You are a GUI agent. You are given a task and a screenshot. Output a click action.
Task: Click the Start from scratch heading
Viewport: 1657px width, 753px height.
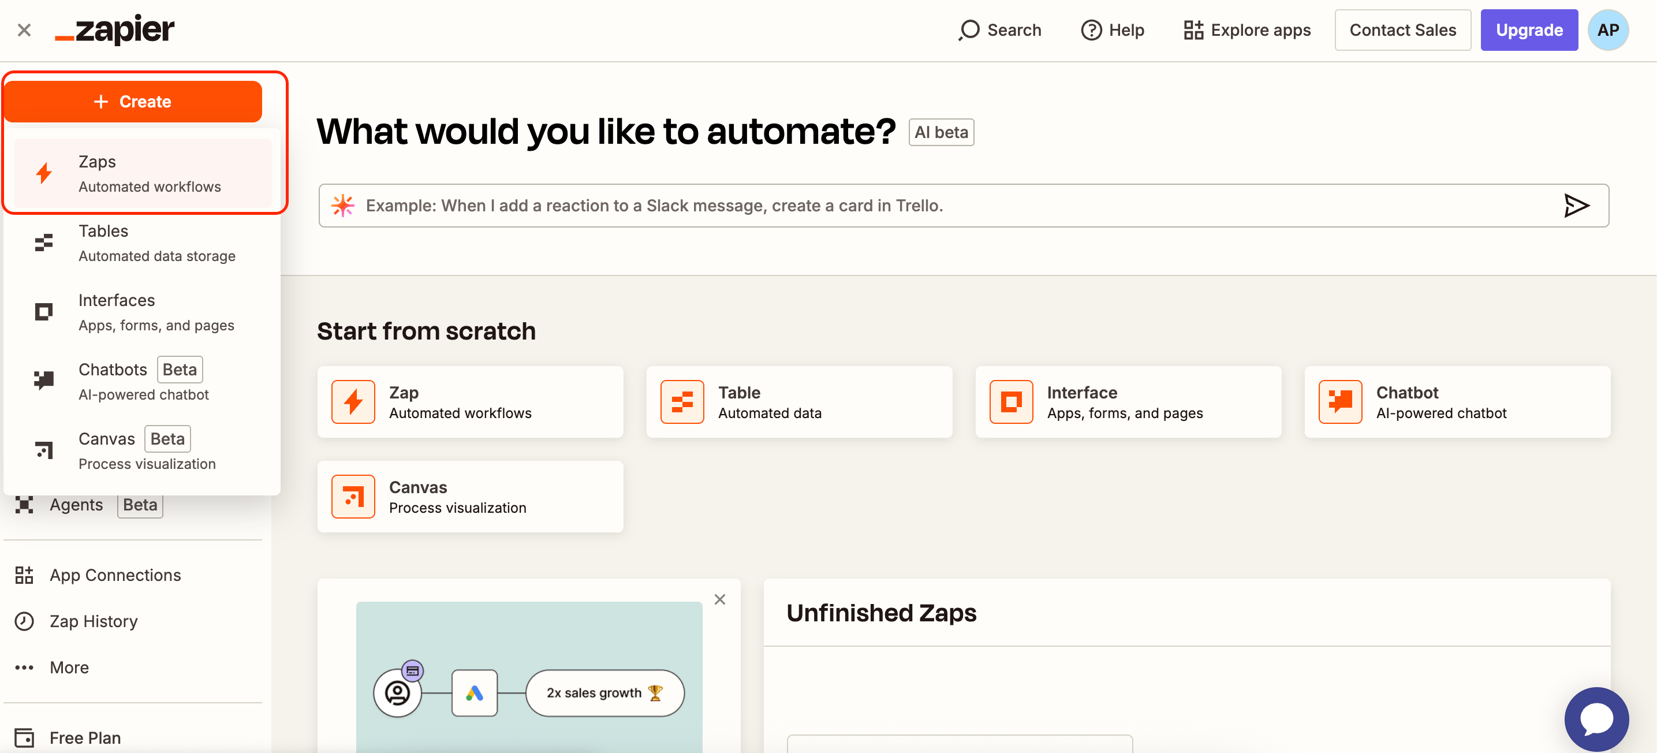coord(427,331)
